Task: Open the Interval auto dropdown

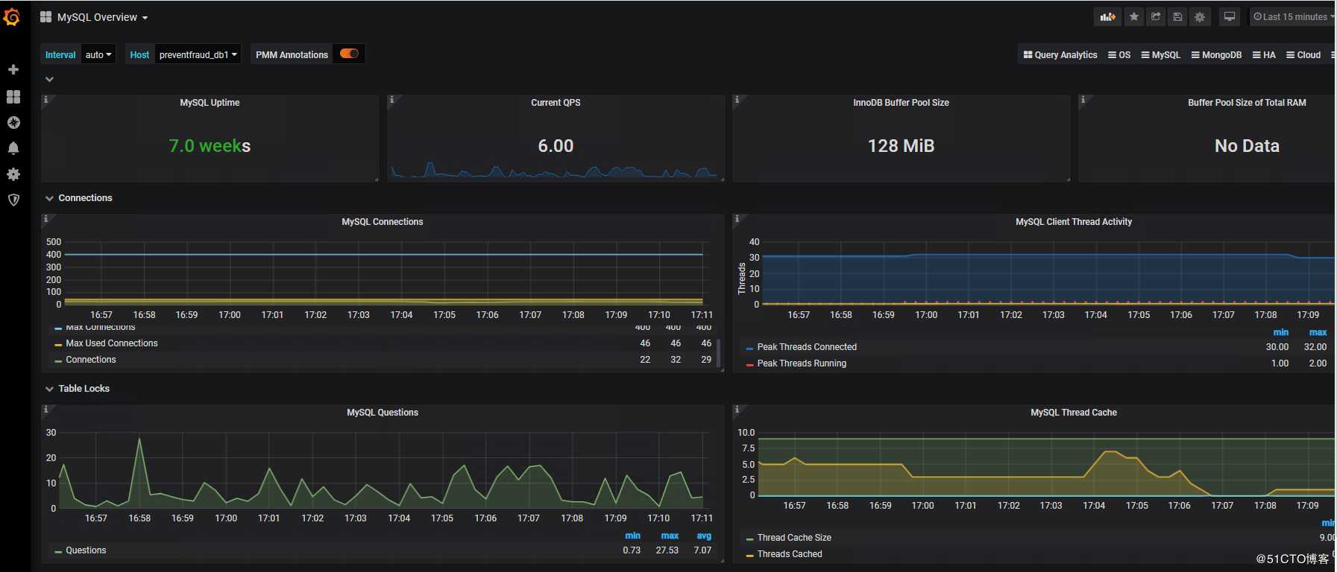Action: click(x=98, y=54)
